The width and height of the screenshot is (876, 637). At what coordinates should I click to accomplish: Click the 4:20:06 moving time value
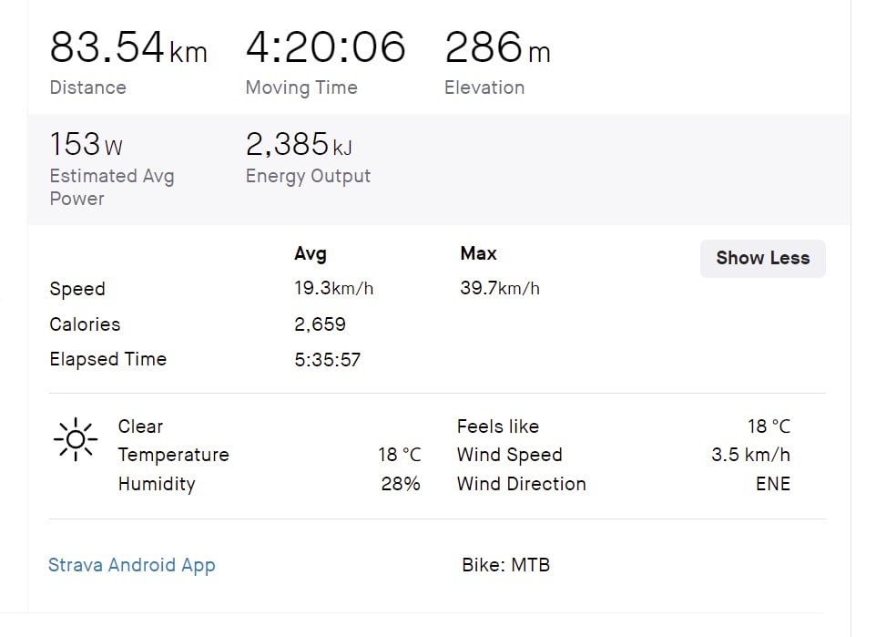point(325,47)
